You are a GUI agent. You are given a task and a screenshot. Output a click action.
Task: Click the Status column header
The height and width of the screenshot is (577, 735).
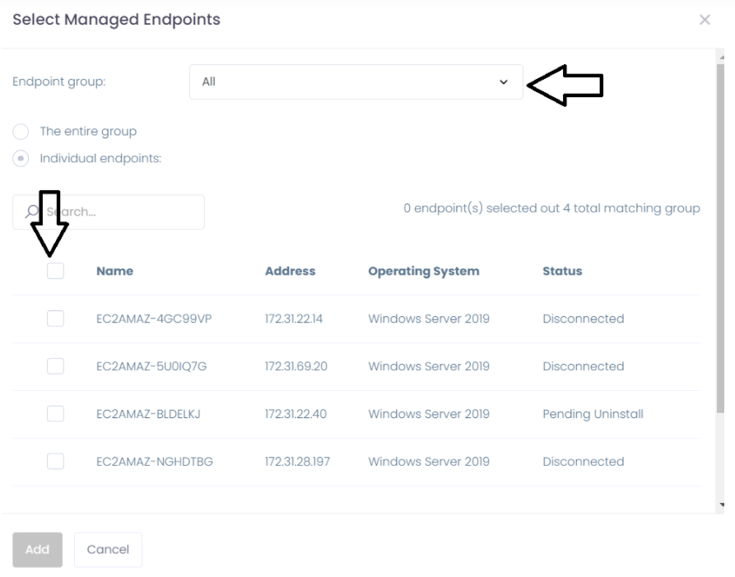point(562,272)
